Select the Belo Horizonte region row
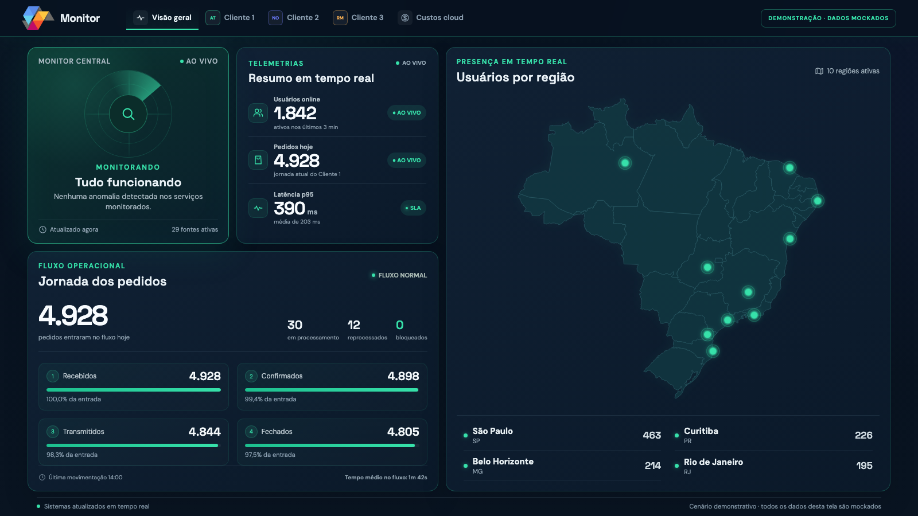Image resolution: width=918 pixels, height=516 pixels. click(562, 466)
